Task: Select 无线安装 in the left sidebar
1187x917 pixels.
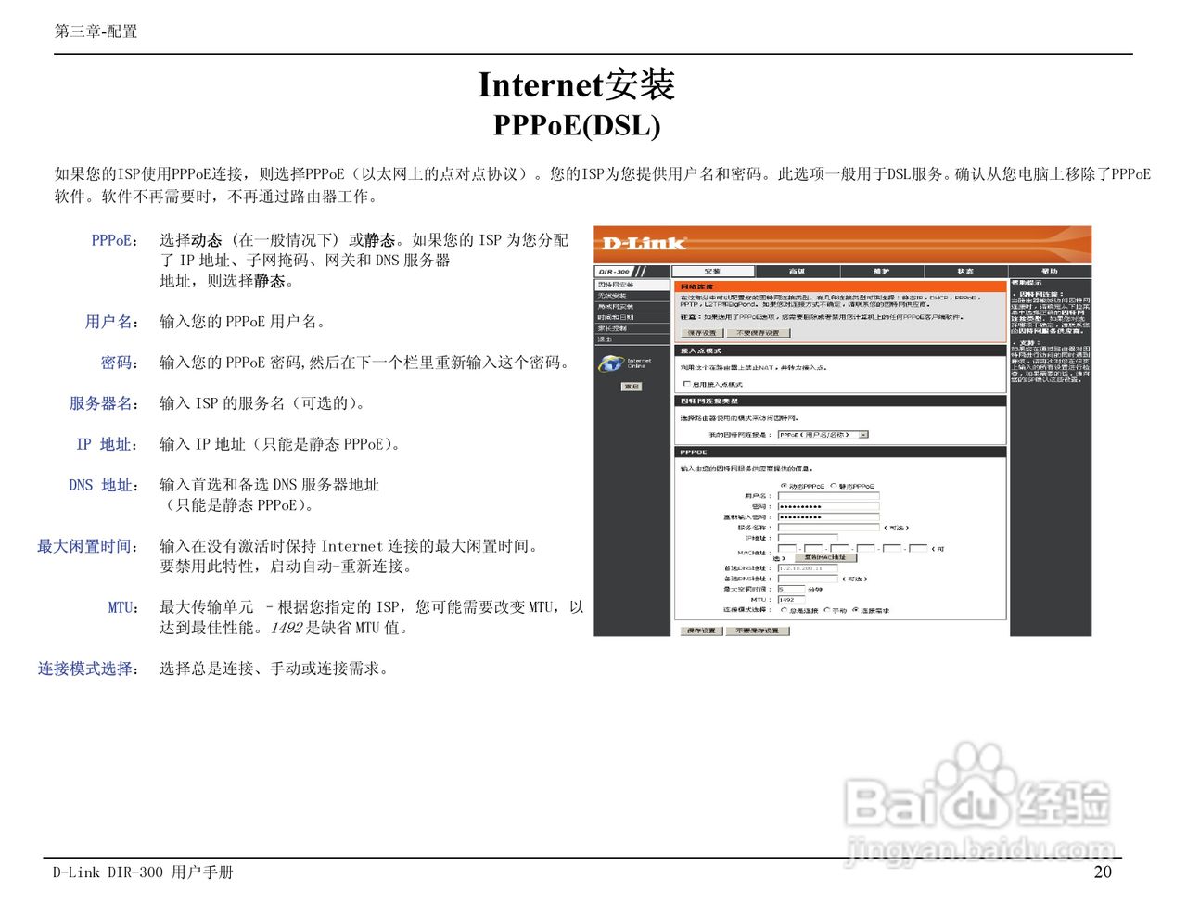Action: 632,296
